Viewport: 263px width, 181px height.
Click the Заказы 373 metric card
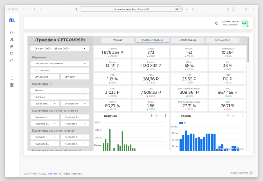point(151,52)
